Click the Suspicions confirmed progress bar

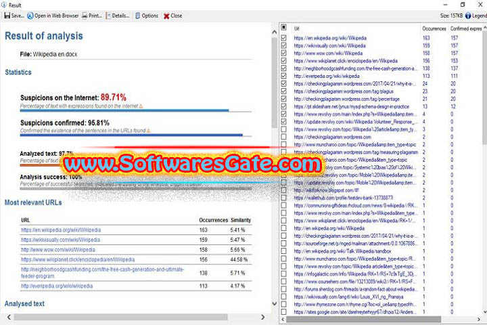[x=136, y=135]
